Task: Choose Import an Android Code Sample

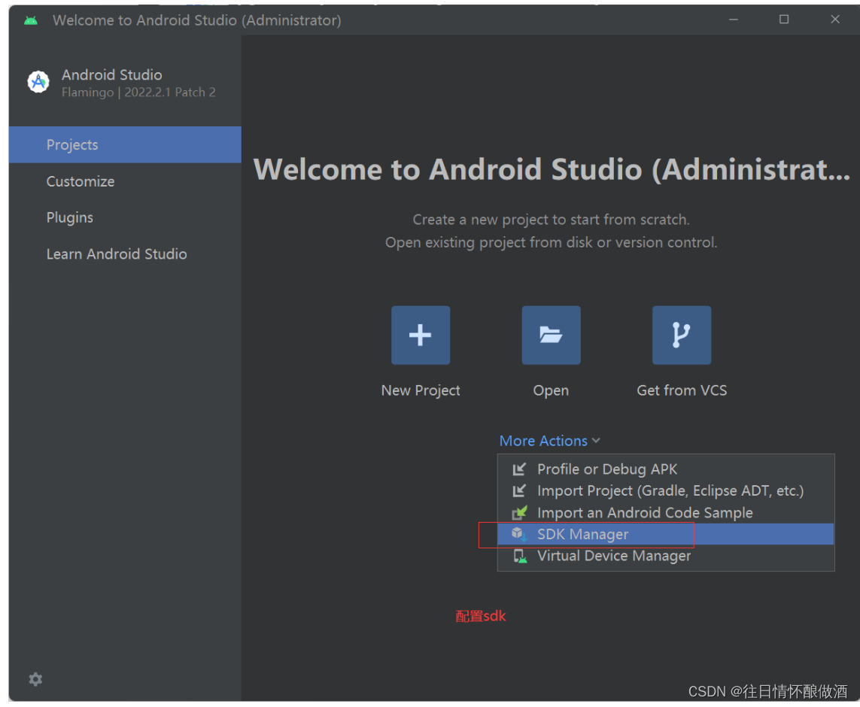Action: 665,512
